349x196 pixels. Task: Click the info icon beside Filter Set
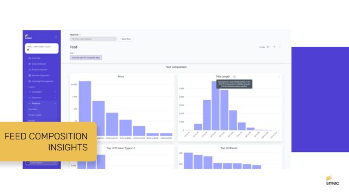(x=80, y=35)
